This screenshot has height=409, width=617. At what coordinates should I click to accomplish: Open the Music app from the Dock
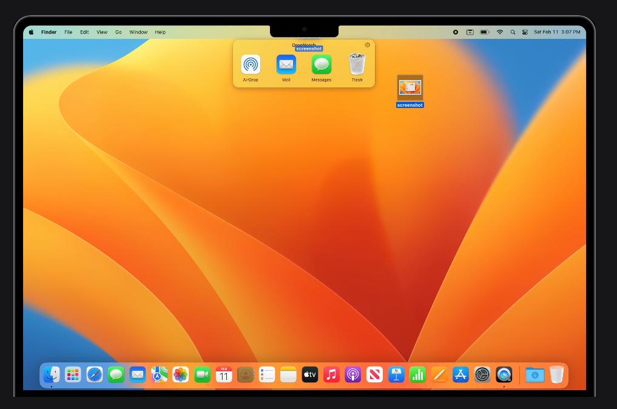point(331,375)
